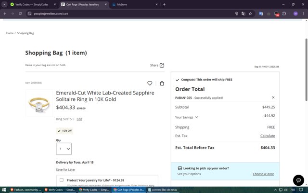
Task: Click taskbar volume icon
Action: coord(285,190)
